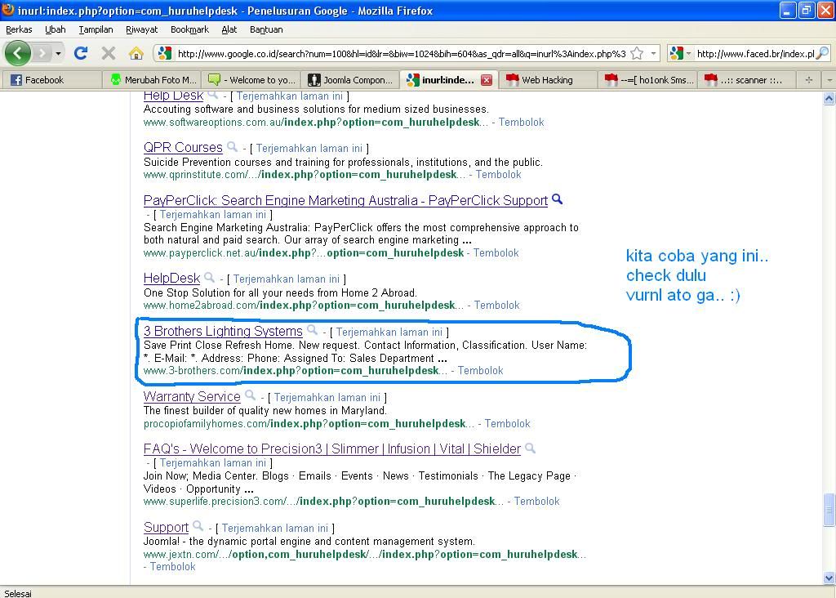Click preview magnifier beside QPR Courses
The height and width of the screenshot is (598, 836).
(232, 147)
